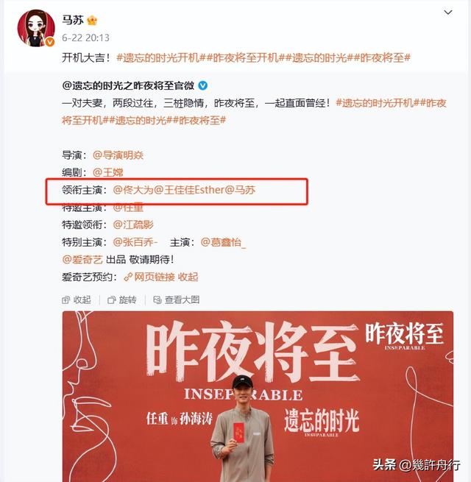471x482 pixels.
Task: Visit @导演明焱 profile
Action: pyautogui.click(x=118, y=155)
